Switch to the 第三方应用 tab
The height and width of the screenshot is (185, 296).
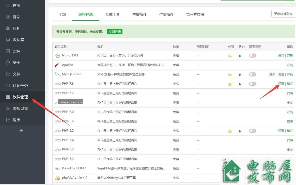195,14
